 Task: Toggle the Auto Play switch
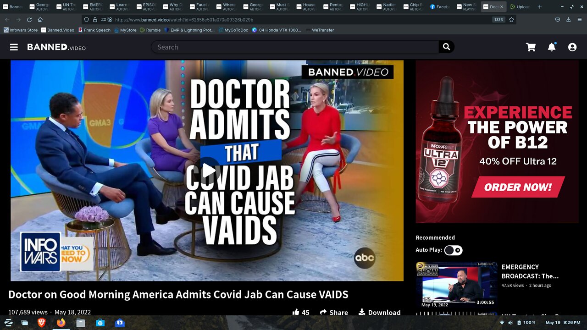pos(453,250)
